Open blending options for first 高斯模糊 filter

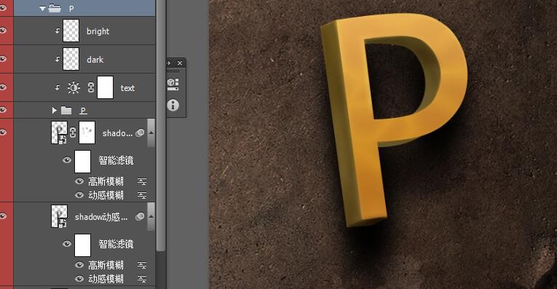(x=142, y=182)
